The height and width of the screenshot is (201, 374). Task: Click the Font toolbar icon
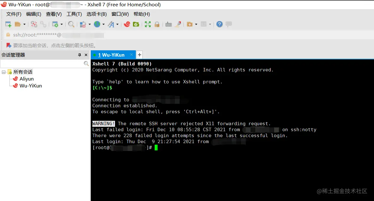(111, 24)
